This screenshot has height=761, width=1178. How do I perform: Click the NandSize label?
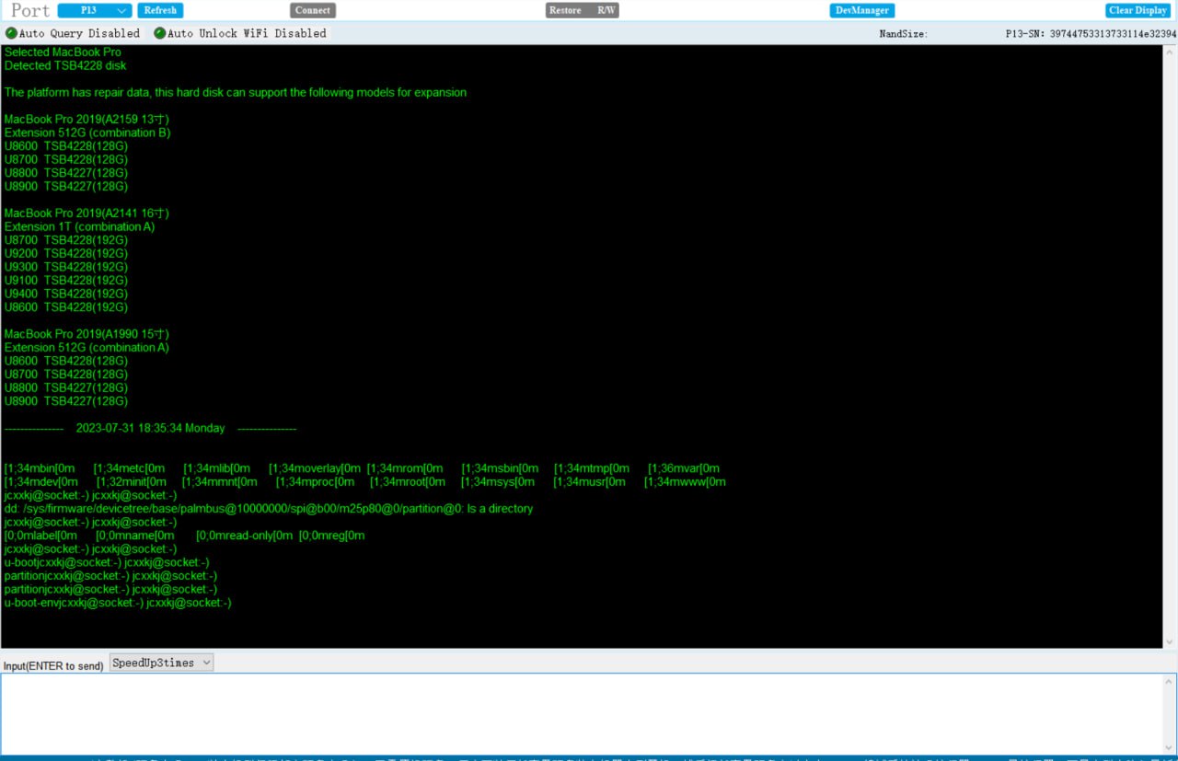[x=904, y=34]
